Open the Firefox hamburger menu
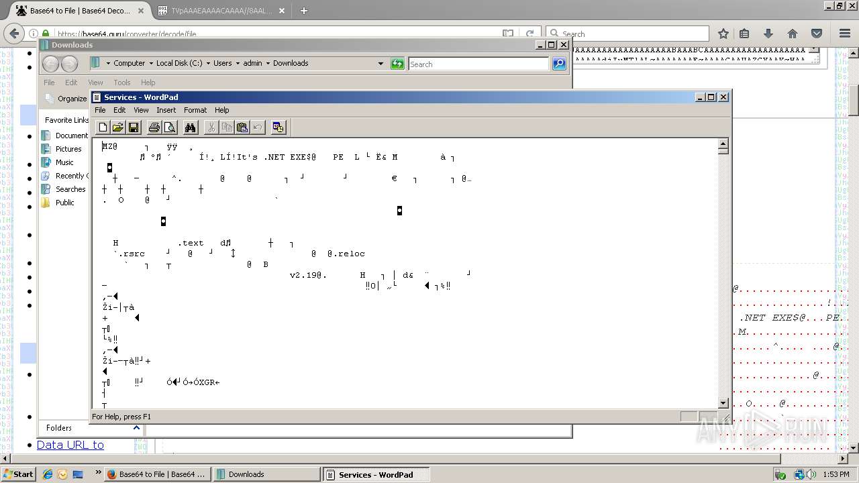 (845, 34)
